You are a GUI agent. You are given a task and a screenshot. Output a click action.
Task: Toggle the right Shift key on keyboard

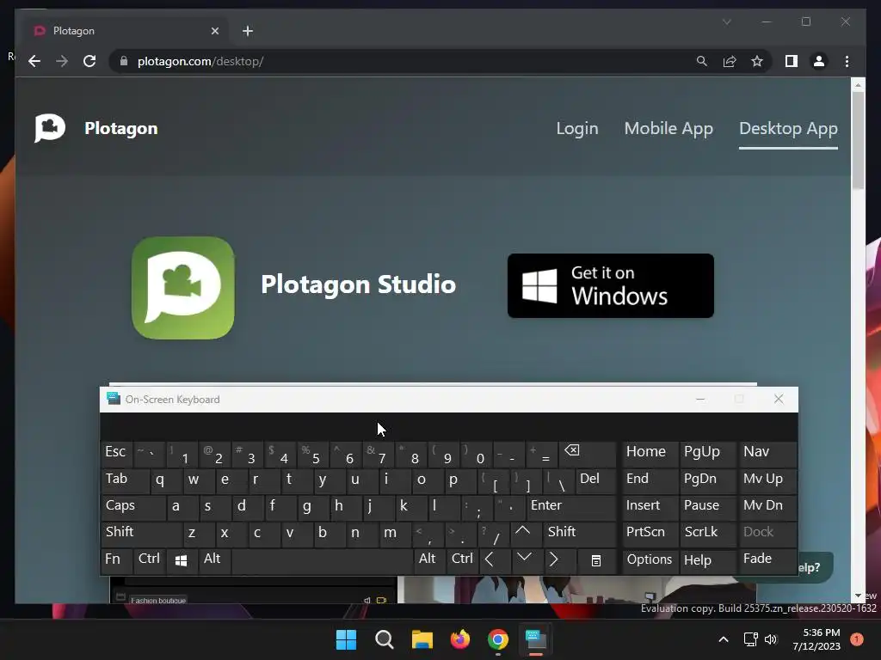579,533
